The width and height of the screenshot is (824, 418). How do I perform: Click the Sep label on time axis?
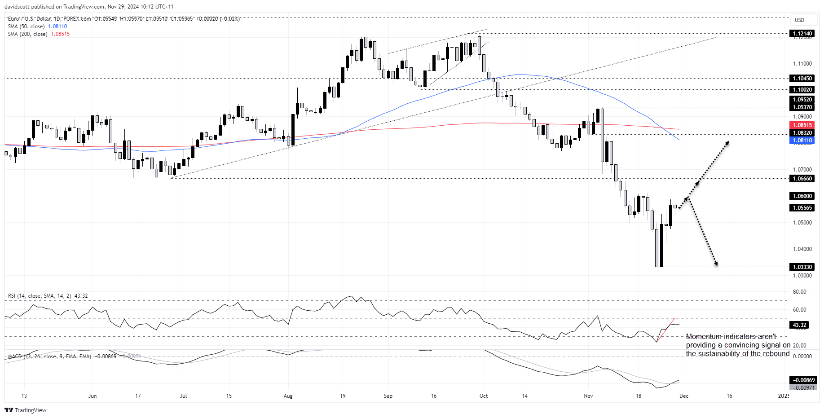point(388,396)
